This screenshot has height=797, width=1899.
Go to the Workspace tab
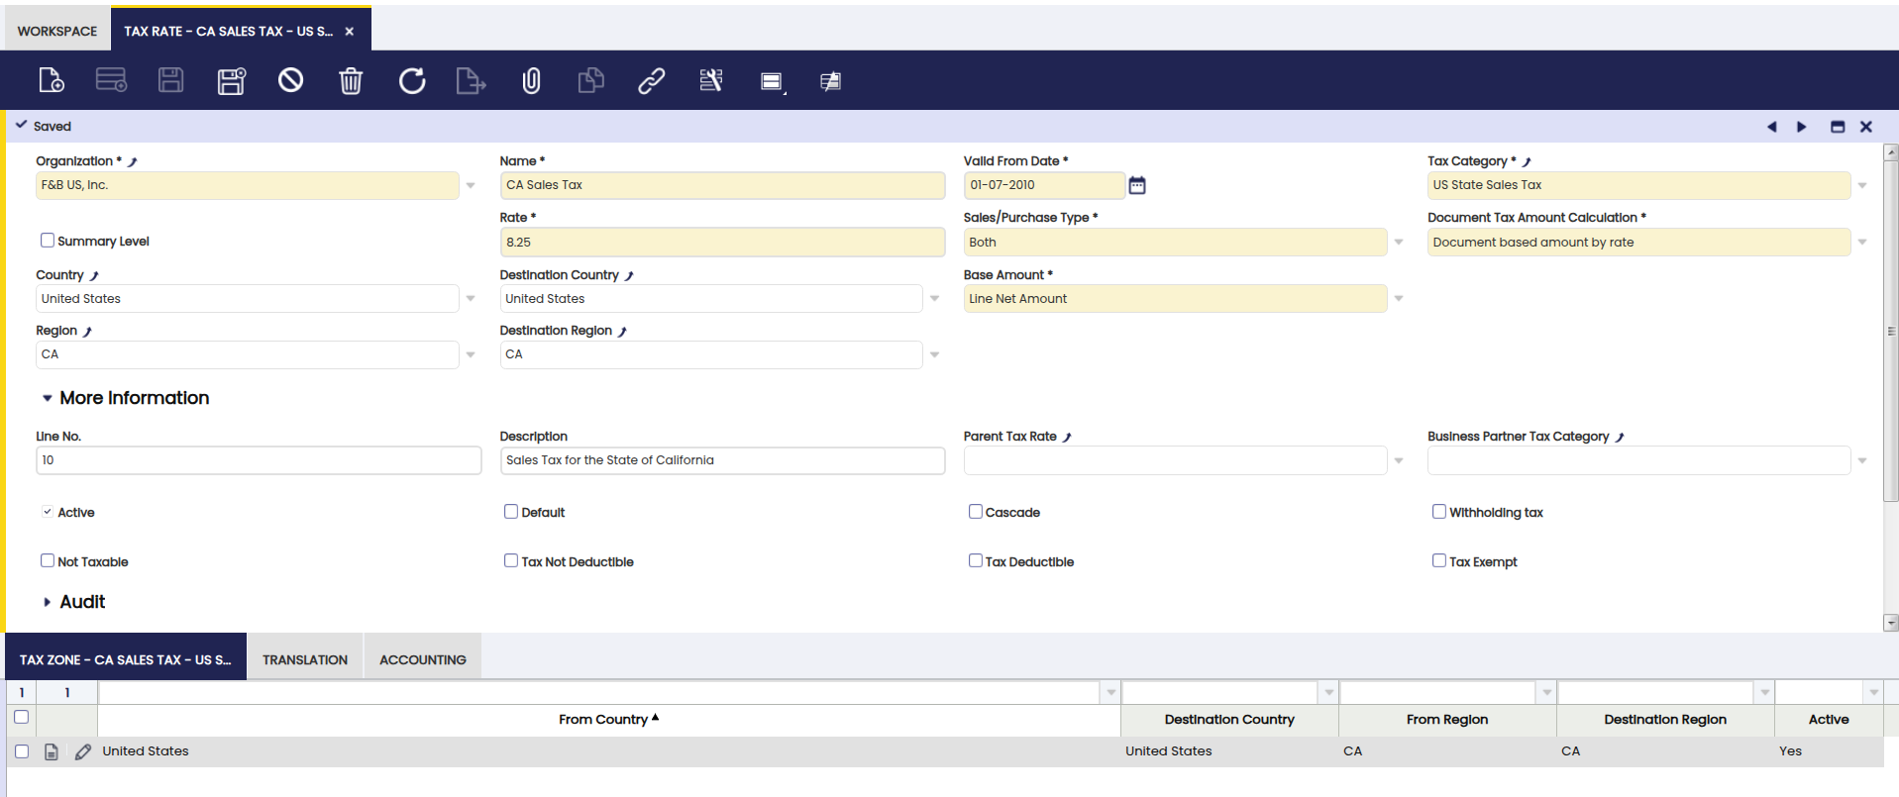(x=57, y=31)
